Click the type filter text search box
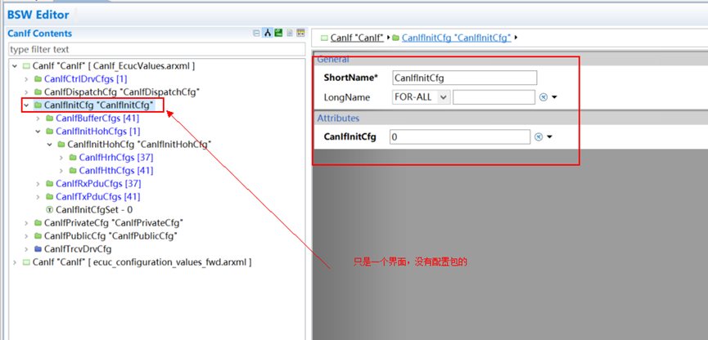This screenshot has width=708, height=340. click(x=156, y=49)
